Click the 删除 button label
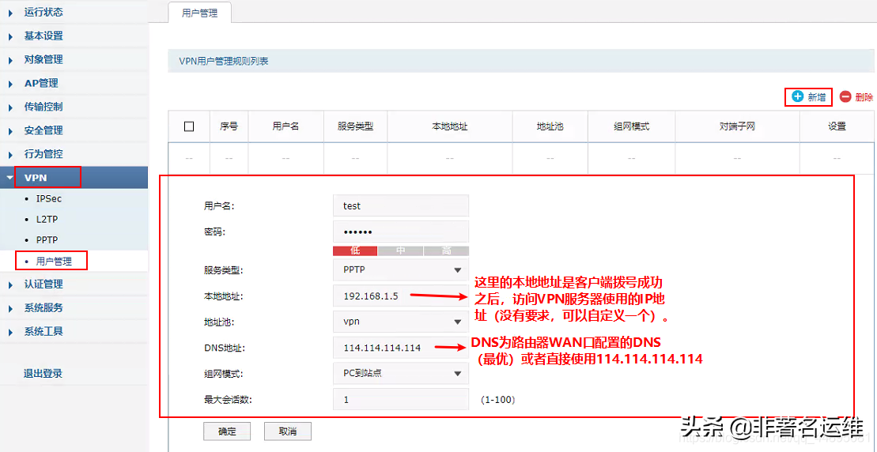This screenshot has width=877, height=452. point(864,96)
